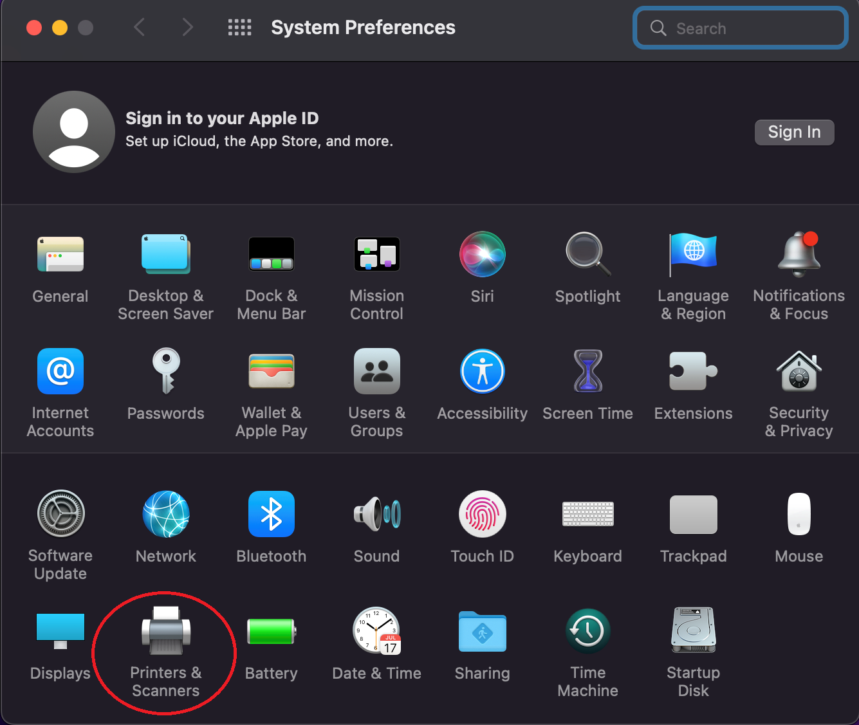The width and height of the screenshot is (859, 725).
Task: Click the Apple ID avatar picture
Action: coord(74,132)
